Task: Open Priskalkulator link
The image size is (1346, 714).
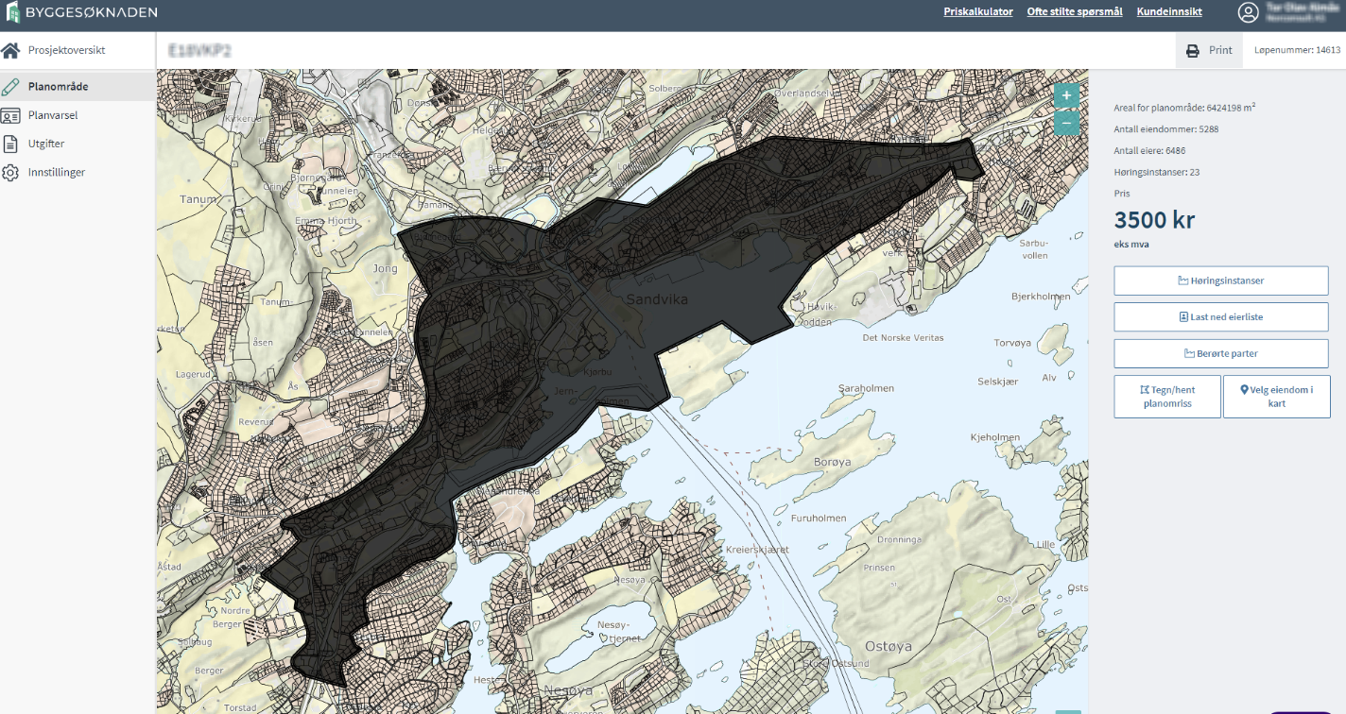Action: [977, 12]
